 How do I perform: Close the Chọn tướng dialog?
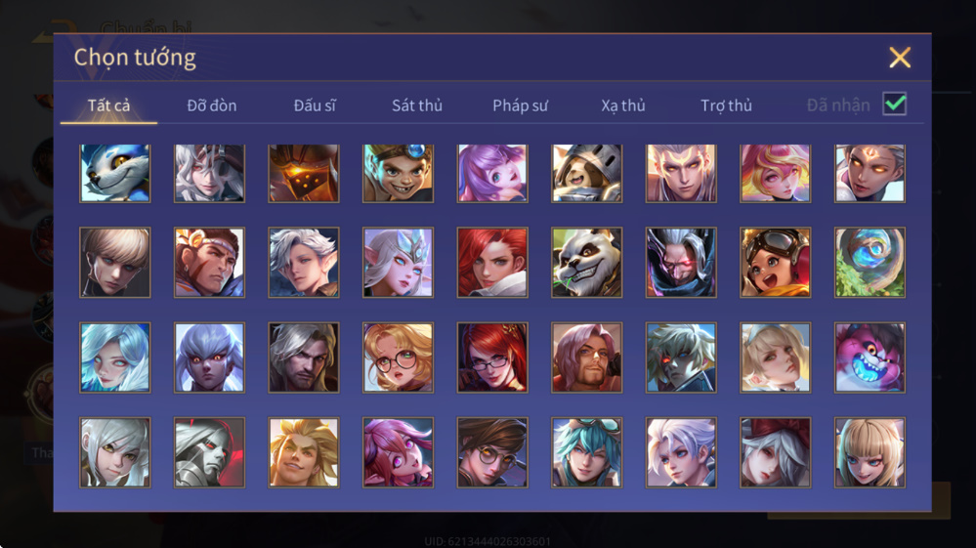900,58
